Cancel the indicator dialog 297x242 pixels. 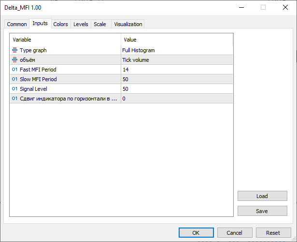pyautogui.click(x=235, y=232)
